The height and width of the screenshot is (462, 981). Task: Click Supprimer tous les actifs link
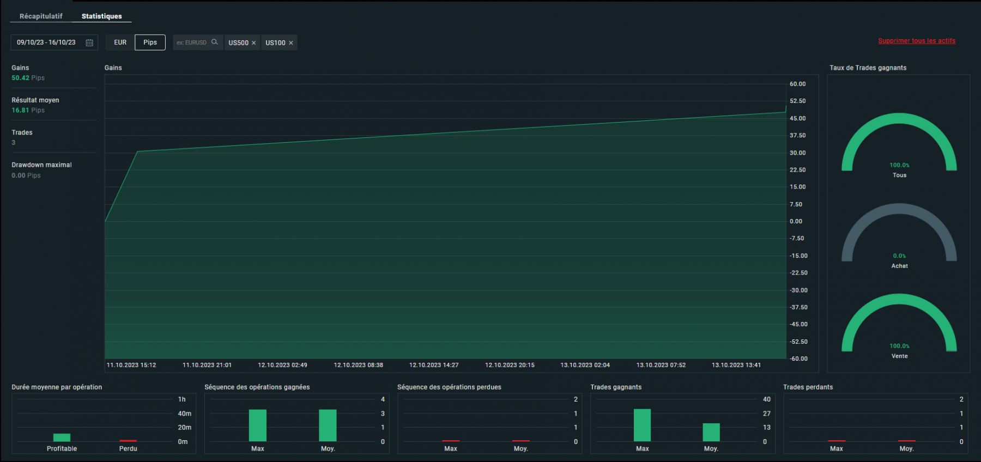(x=917, y=41)
